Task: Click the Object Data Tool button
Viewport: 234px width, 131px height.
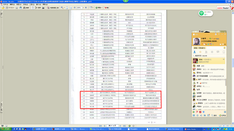Action: click(x=53, y=8)
